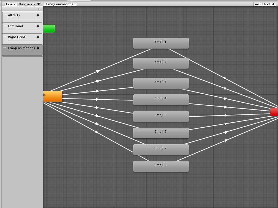Select the green Entry node
278x208 pixels.
click(x=49, y=29)
